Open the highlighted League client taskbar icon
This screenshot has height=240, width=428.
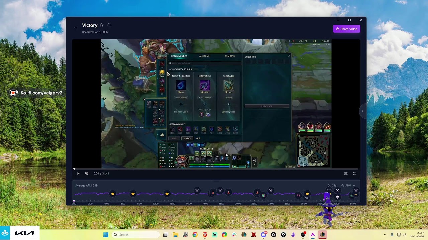click(x=323, y=235)
